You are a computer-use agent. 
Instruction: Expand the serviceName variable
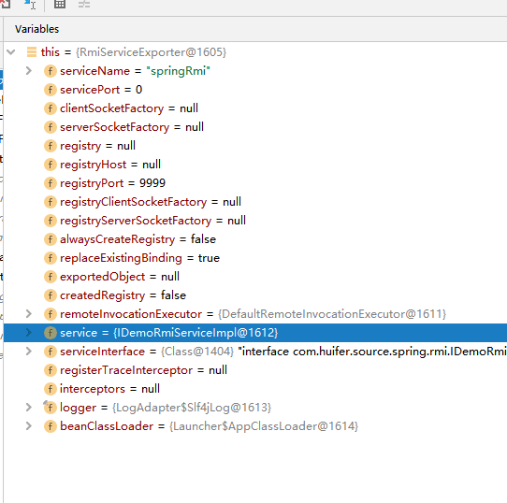[29, 71]
